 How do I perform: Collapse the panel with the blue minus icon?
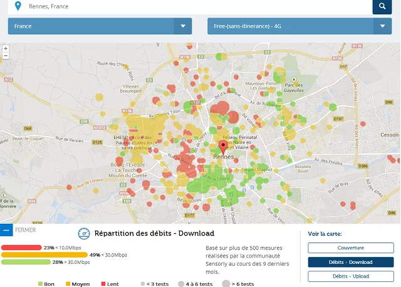[x=6, y=230]
